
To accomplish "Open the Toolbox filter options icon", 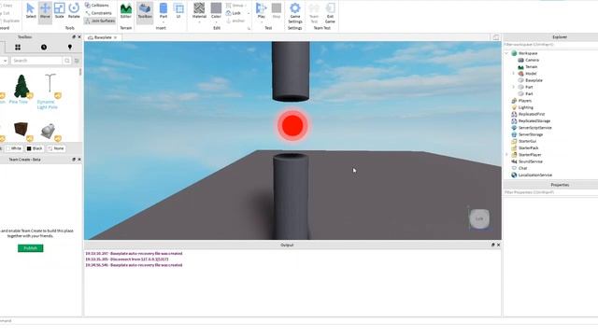I will (77, 61).
